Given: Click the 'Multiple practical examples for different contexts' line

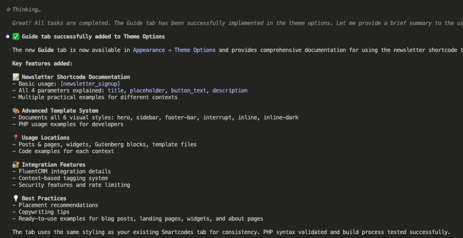Looking at the screenshot, I should coord(95,98).
